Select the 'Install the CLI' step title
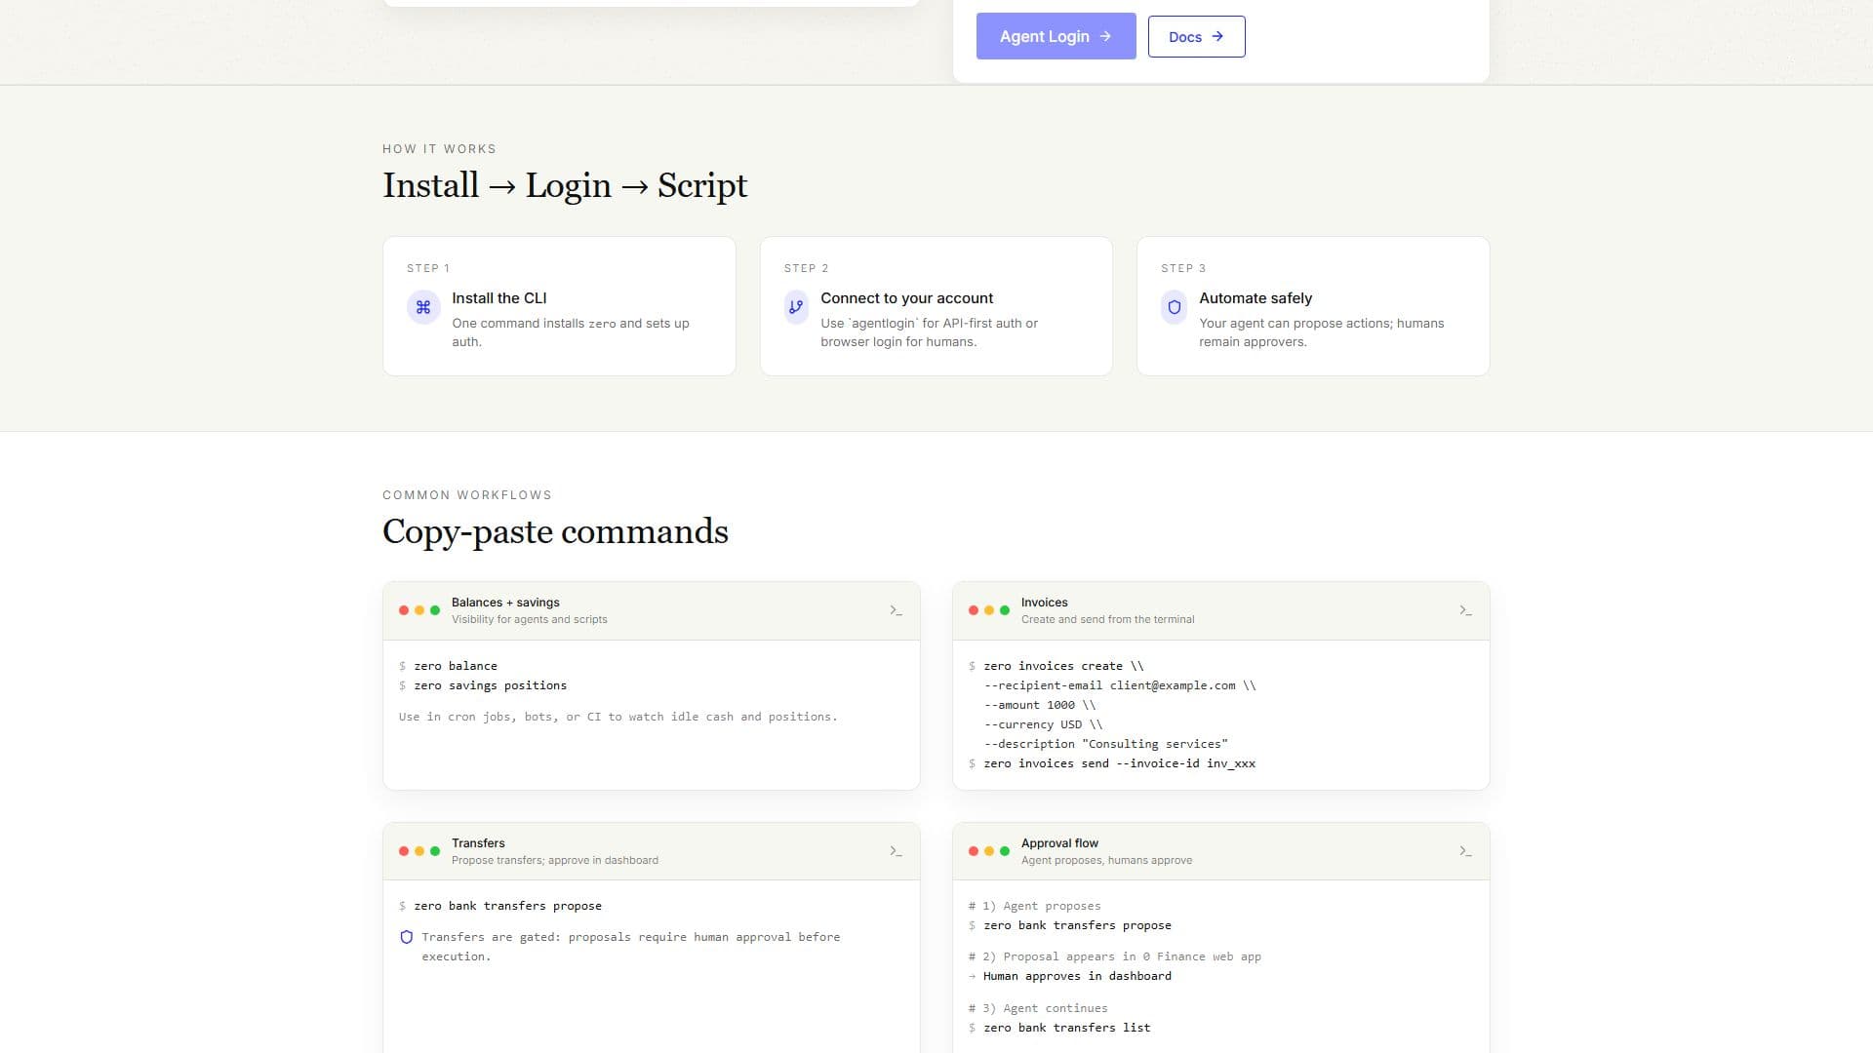This screenshot has height=1053, width=1873. tap(499, 298)
